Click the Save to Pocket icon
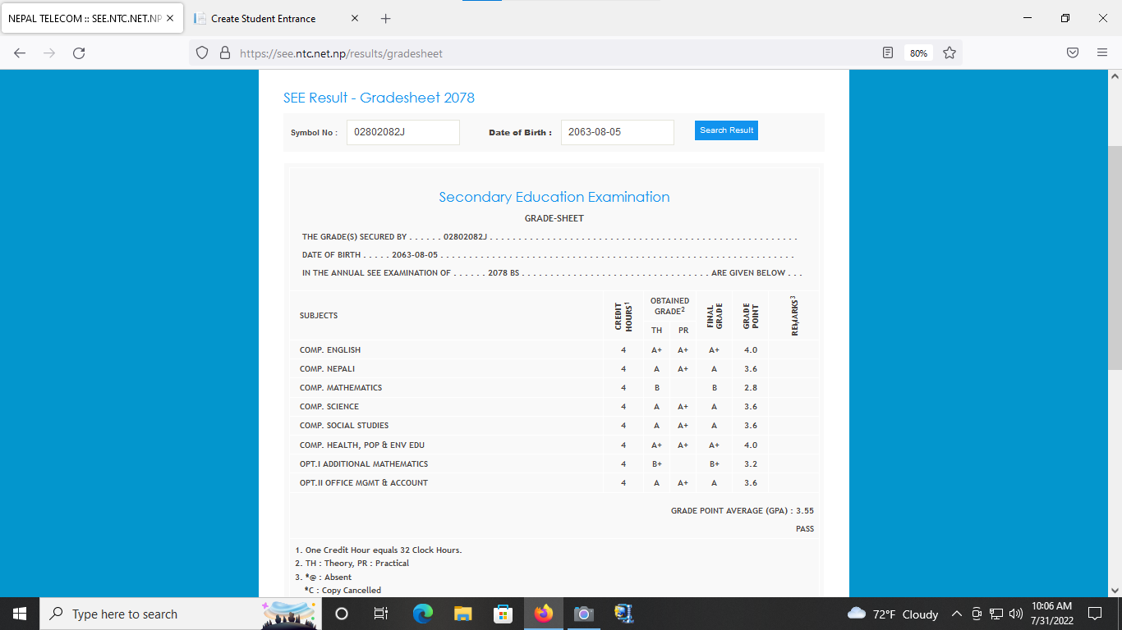The width and height of the screenshot is (1122, 630). (1073, 53)
